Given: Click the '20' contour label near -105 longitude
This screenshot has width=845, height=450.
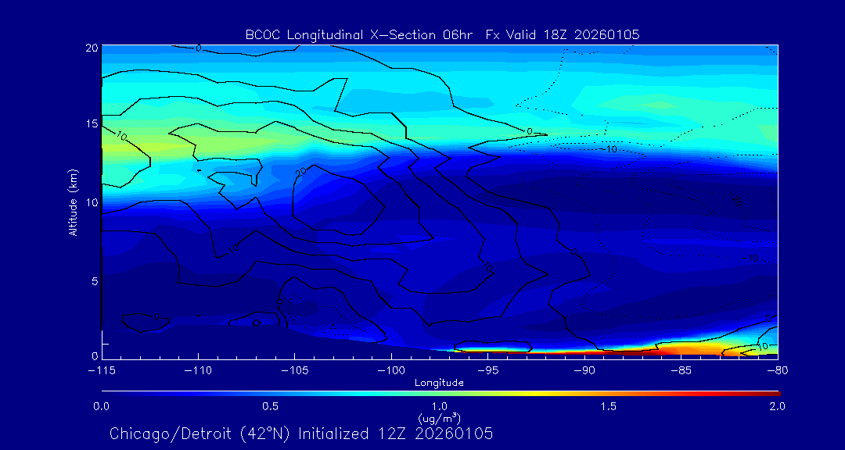Looking at the screenshot, I should point(300,172).
